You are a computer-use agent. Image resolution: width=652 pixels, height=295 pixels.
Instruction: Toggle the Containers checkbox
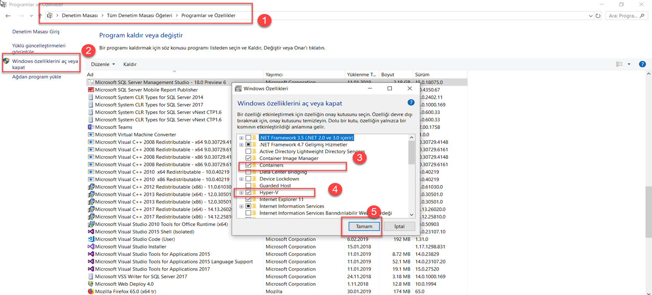pos(248,165)
